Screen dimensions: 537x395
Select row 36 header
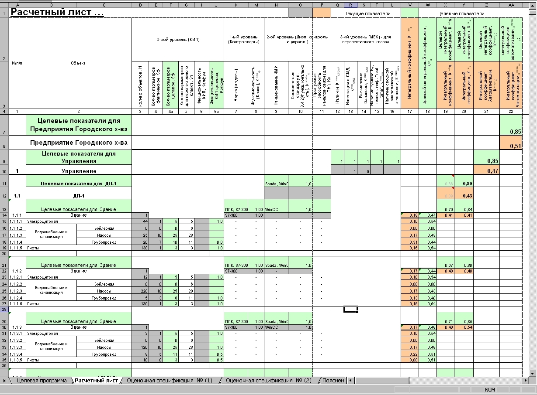4,365
